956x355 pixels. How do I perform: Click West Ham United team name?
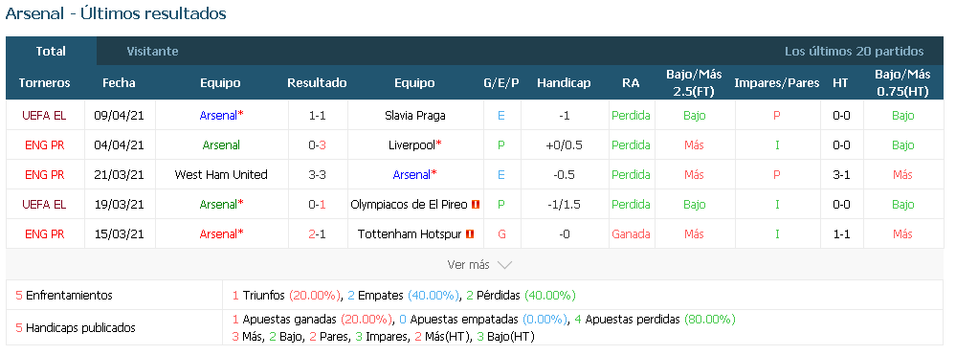pos(221,174)
